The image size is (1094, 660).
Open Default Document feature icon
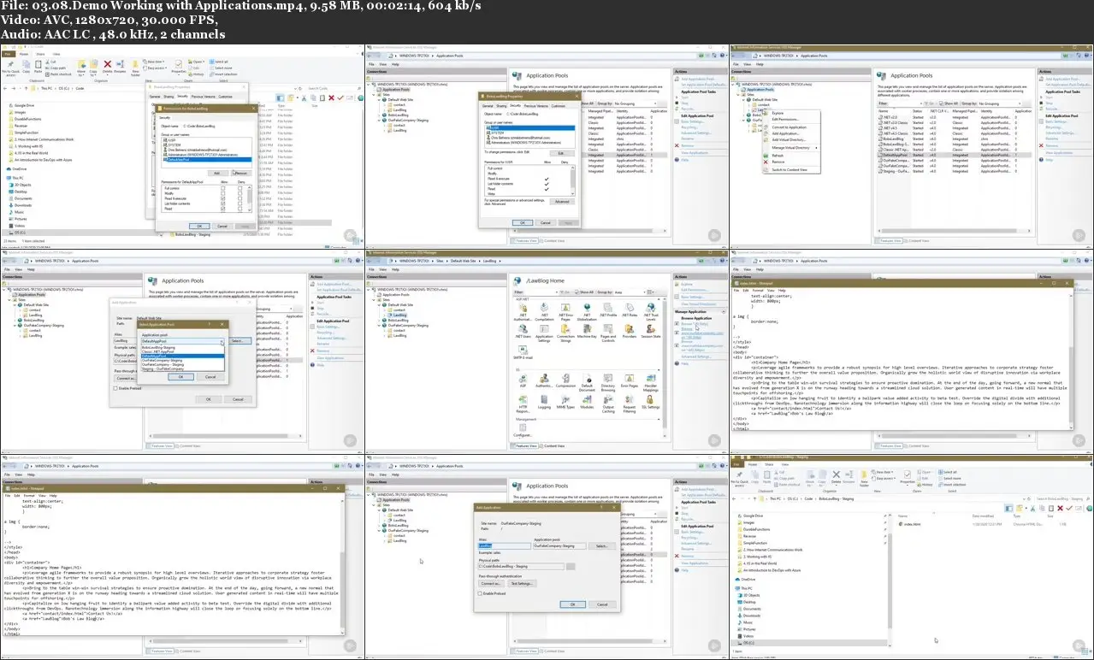tap(587, 383)
